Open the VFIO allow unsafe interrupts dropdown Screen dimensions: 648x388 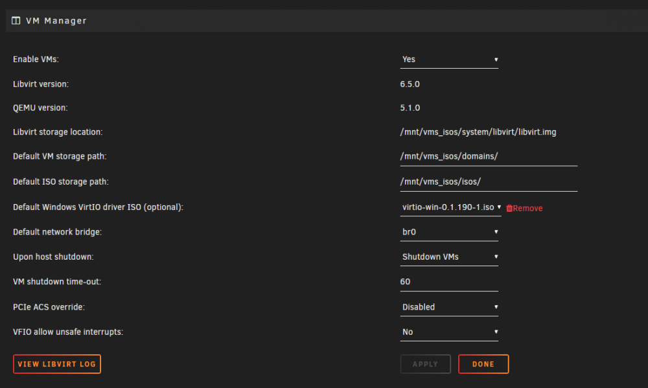tap(449, 332)
